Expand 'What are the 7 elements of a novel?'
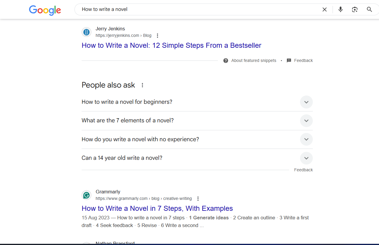The image size is (379, 245). click(x=306, y=121)
